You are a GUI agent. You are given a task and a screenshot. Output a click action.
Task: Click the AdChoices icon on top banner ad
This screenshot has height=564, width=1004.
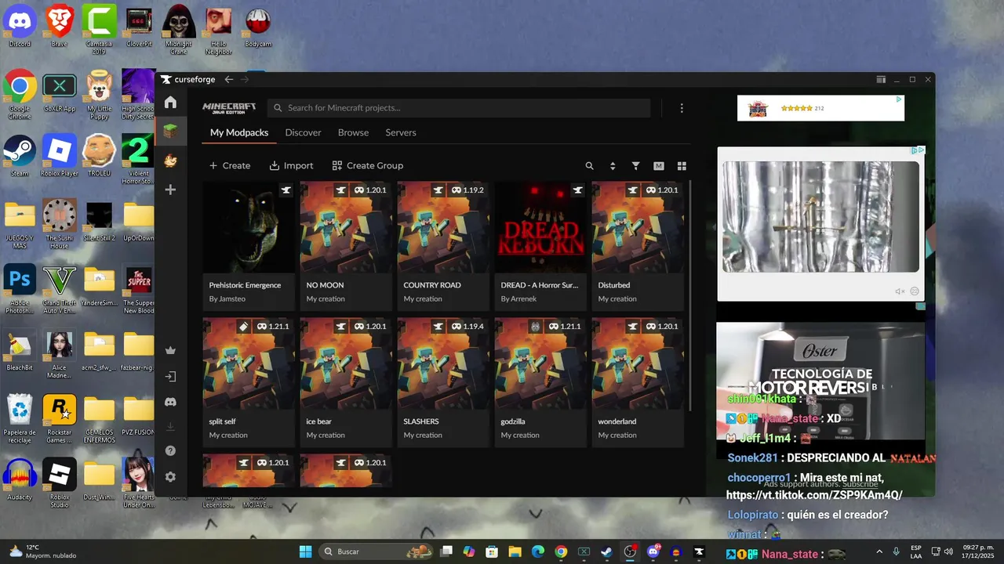click(x=900, y=99)
